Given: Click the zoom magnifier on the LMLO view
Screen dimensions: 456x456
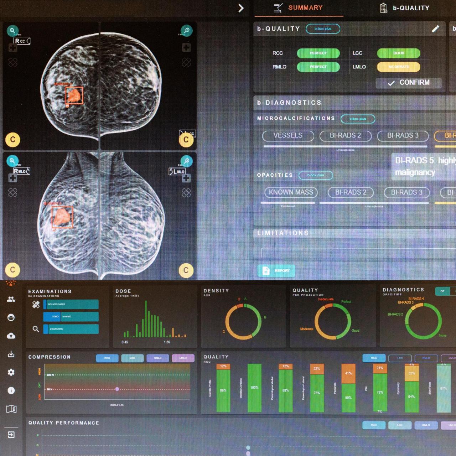Looking at the screenshot, I should (x=186, y=161).
